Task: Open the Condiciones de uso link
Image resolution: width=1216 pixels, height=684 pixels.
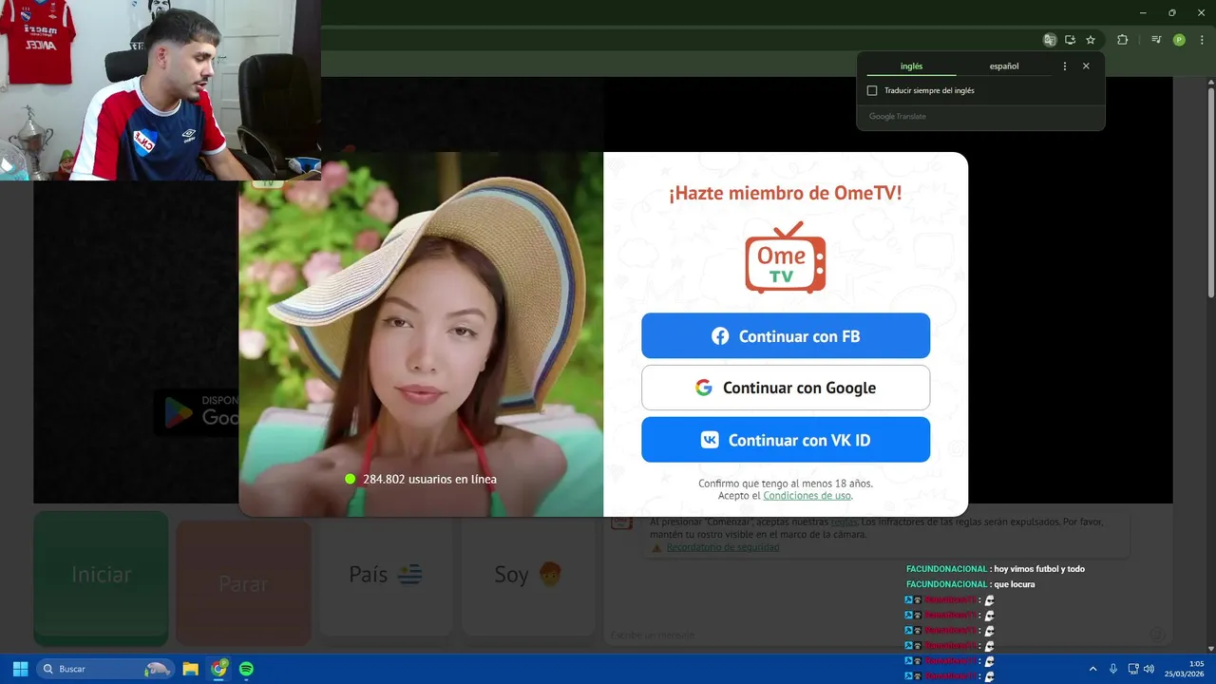Action: coord(807,495)
